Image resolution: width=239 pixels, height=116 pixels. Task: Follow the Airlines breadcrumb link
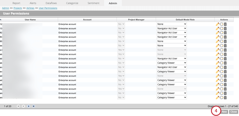pos(30,8)
